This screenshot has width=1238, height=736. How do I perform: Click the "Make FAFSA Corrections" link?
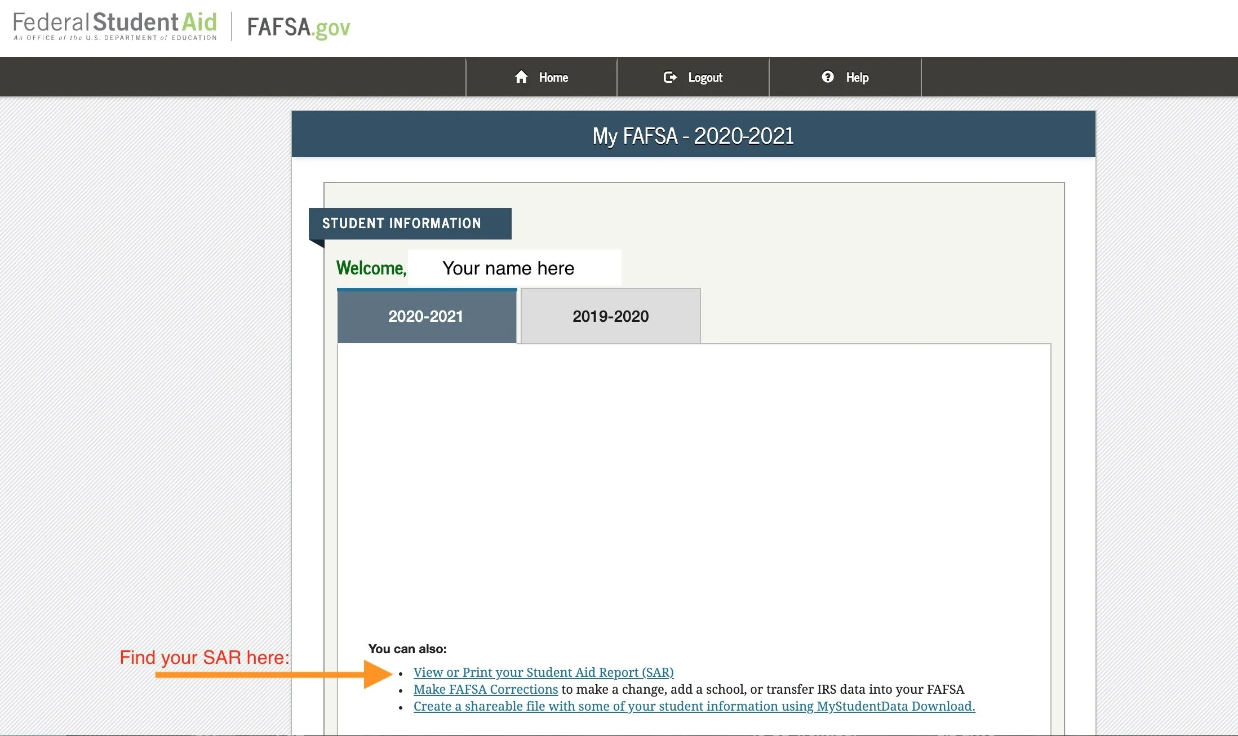[485, 689]
